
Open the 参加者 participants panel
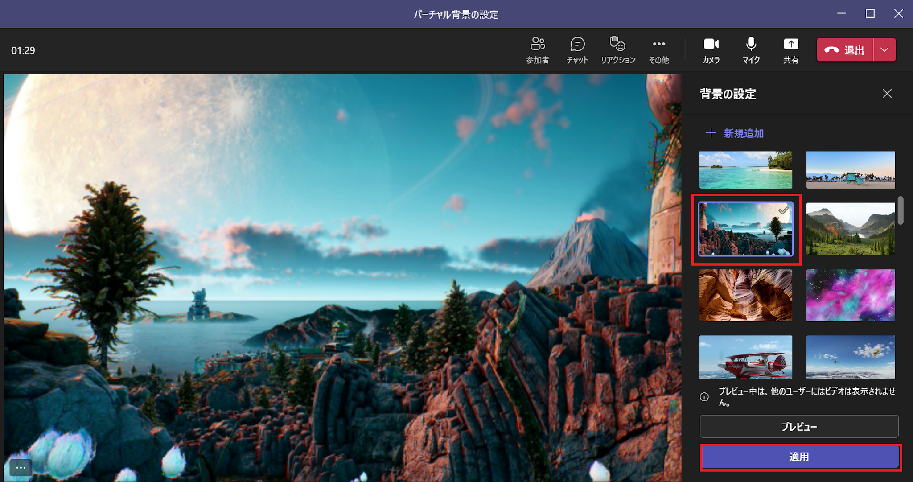pos(537,50)
